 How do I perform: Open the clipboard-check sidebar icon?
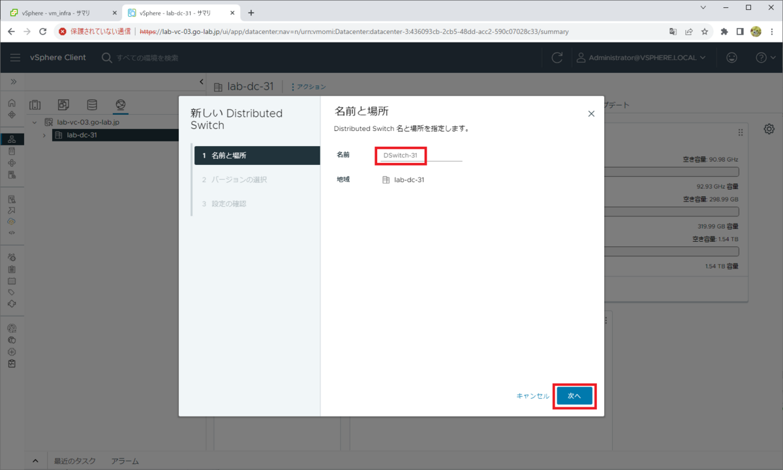tap(12, 363)
